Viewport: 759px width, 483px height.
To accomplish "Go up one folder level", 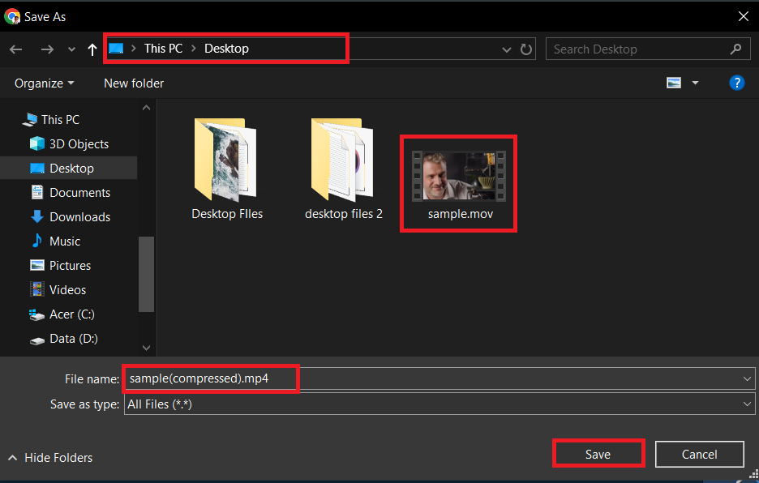I will (x=92, y=49).
